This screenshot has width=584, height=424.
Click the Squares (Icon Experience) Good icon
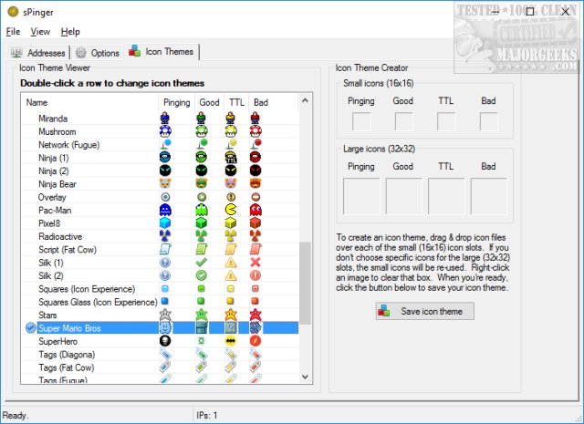[x=201, y=288]
